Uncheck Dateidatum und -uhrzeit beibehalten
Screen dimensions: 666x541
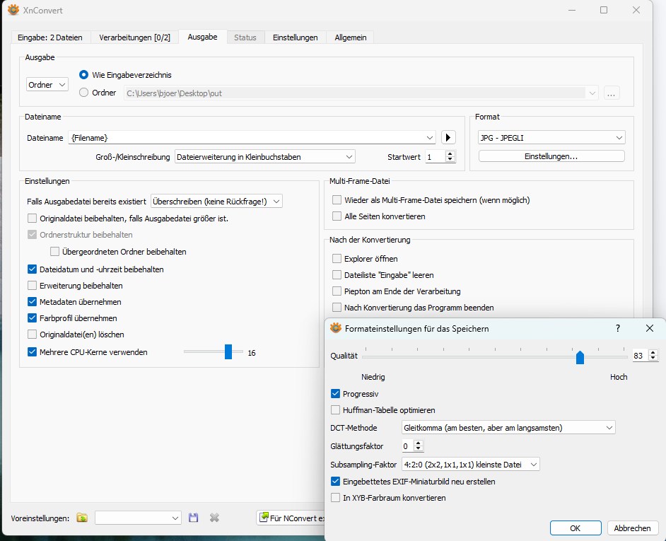(32, 269)
